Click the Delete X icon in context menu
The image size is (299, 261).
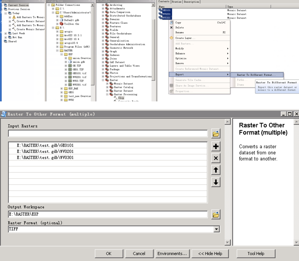tap(171, 27)
